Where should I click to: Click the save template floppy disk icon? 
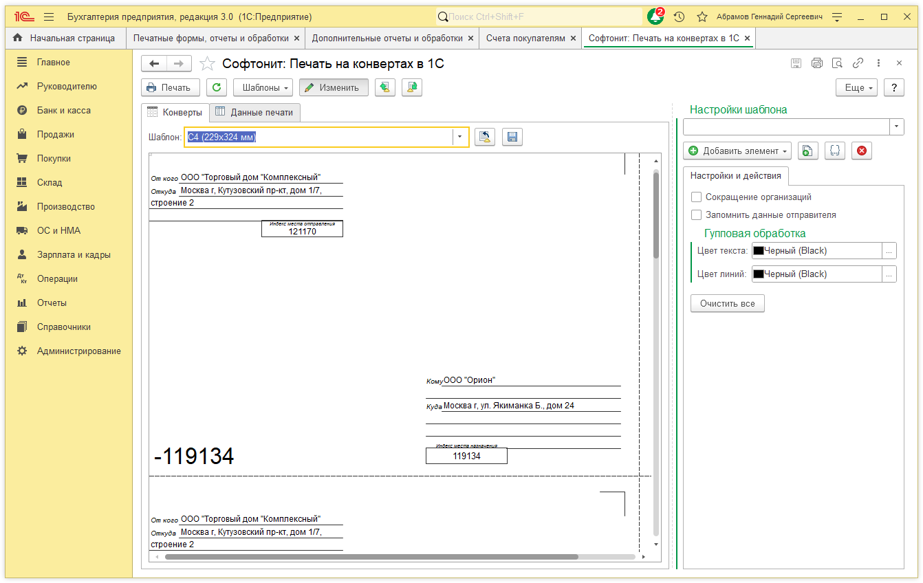tap(512, 137)
